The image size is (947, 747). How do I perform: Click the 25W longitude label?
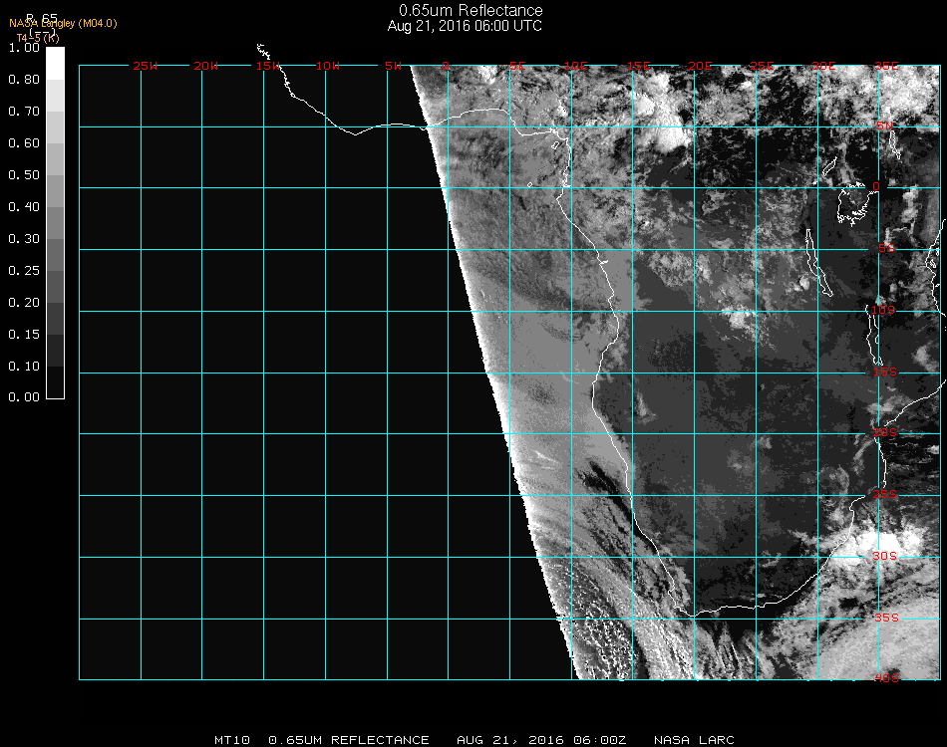(145, 66)
